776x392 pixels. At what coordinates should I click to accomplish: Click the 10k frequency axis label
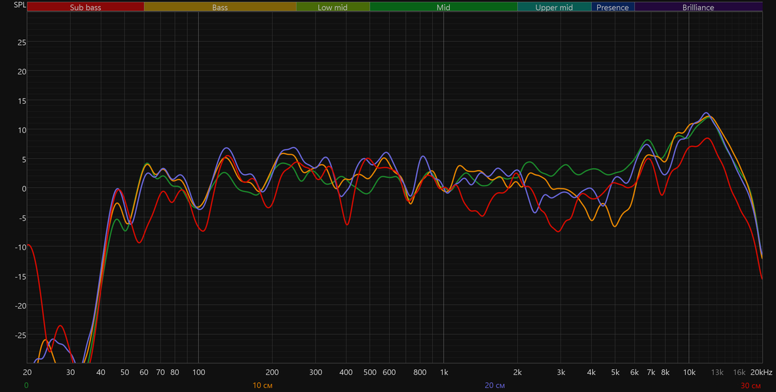(689, 372)
